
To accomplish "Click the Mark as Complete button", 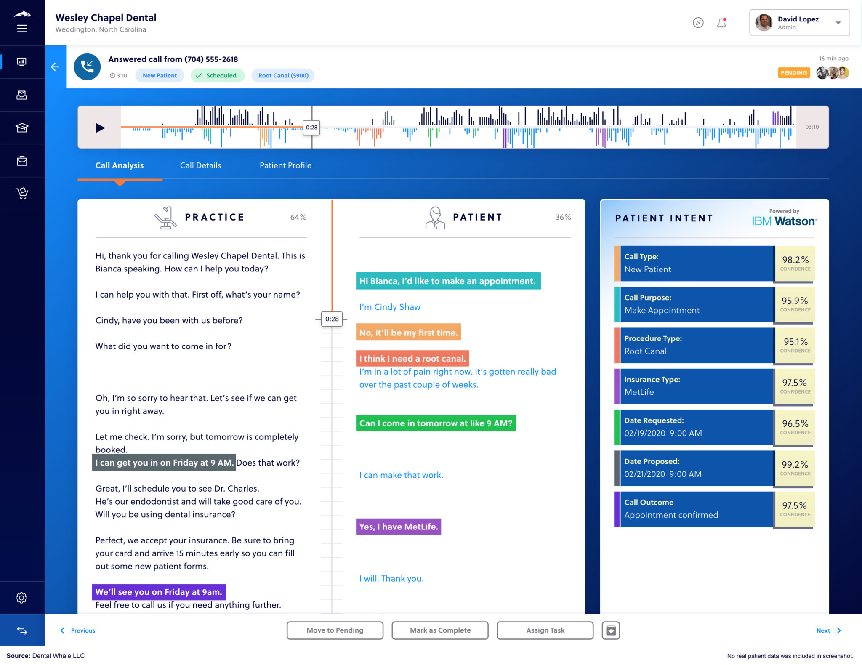I will [440, 630].
